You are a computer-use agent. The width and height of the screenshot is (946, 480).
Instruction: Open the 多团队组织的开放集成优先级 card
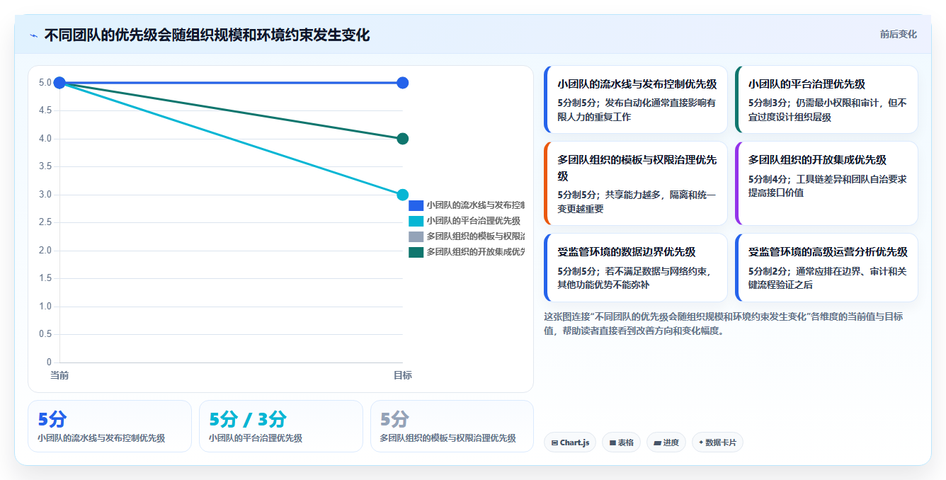click(826, 183)
